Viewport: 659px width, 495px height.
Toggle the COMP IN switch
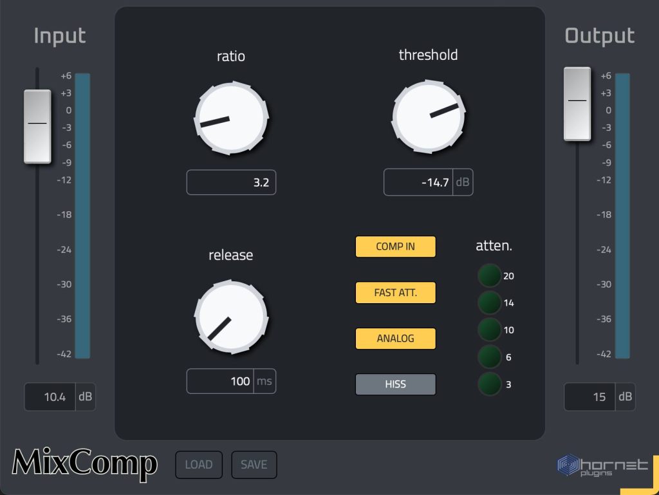[395, 247]
